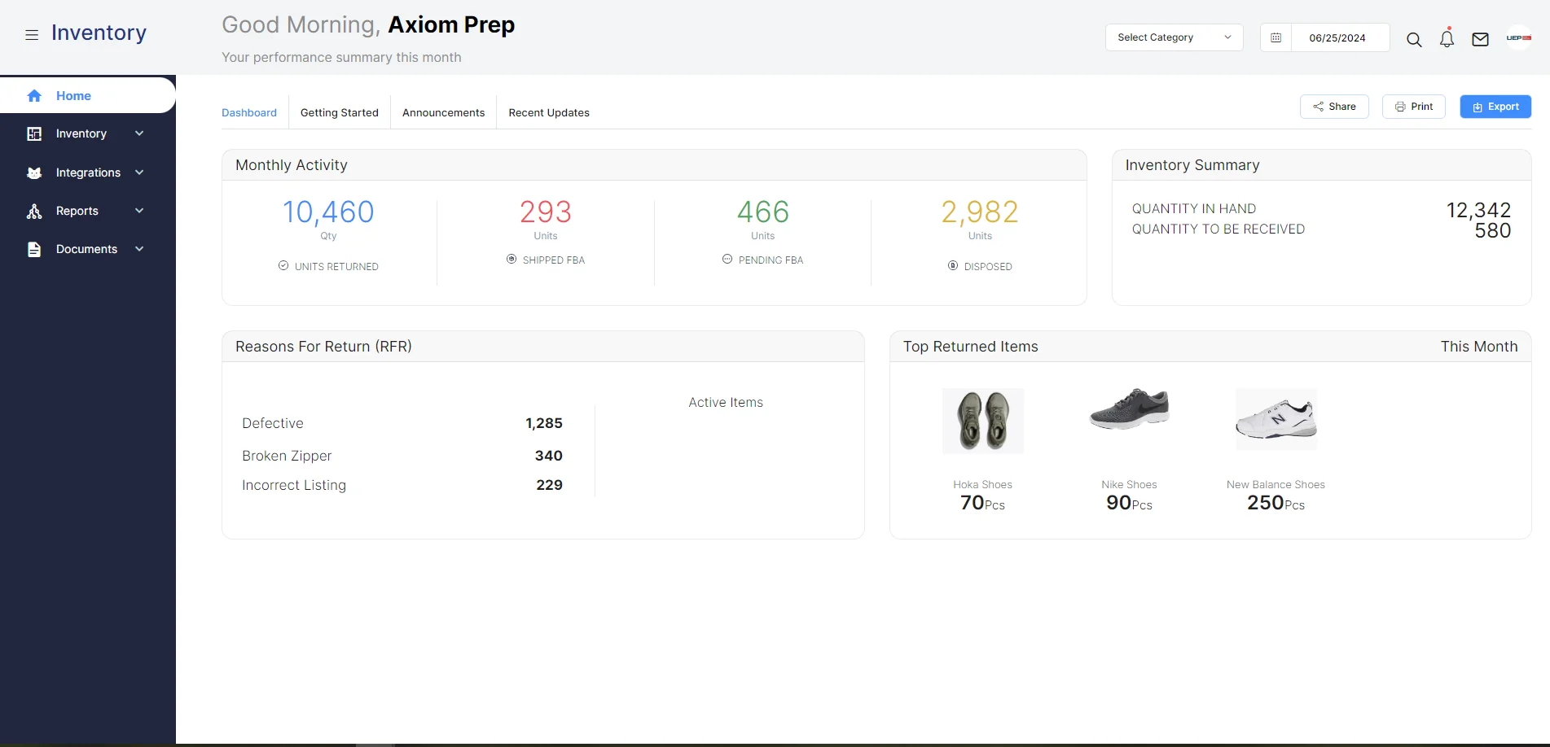Click the Export button
The width and height of the screenshot is (1550, 747).
pyautogui.click(x=1495, y=107)
